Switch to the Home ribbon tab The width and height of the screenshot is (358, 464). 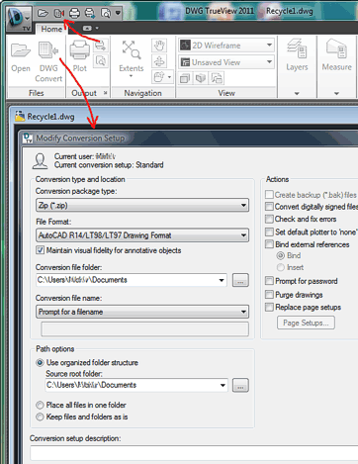(51, 29)
